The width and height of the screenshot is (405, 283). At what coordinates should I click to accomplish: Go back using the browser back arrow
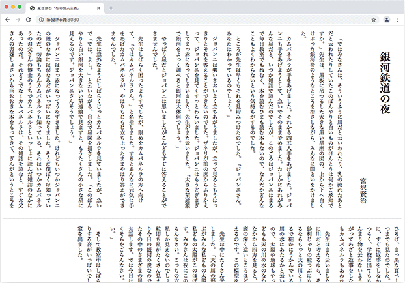pos(8,20)
